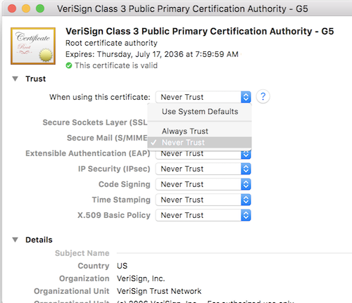This screenshot has height=303, width=352.
Task: Choose 'Use System Defaults' from the menu
Action: 200,112
